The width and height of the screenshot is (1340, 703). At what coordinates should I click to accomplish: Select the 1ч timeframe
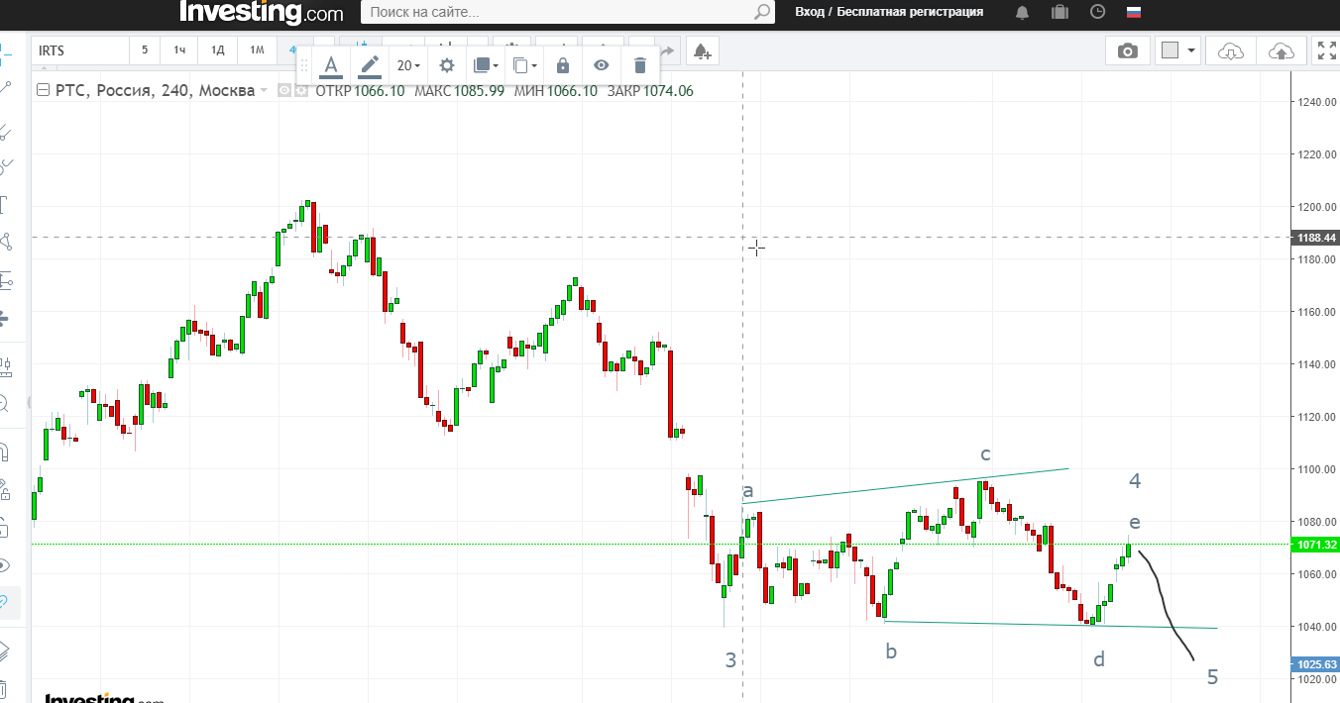179,50
